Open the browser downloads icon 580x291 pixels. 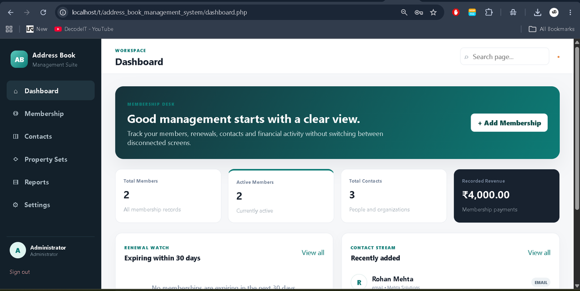[x=538, y=12]
